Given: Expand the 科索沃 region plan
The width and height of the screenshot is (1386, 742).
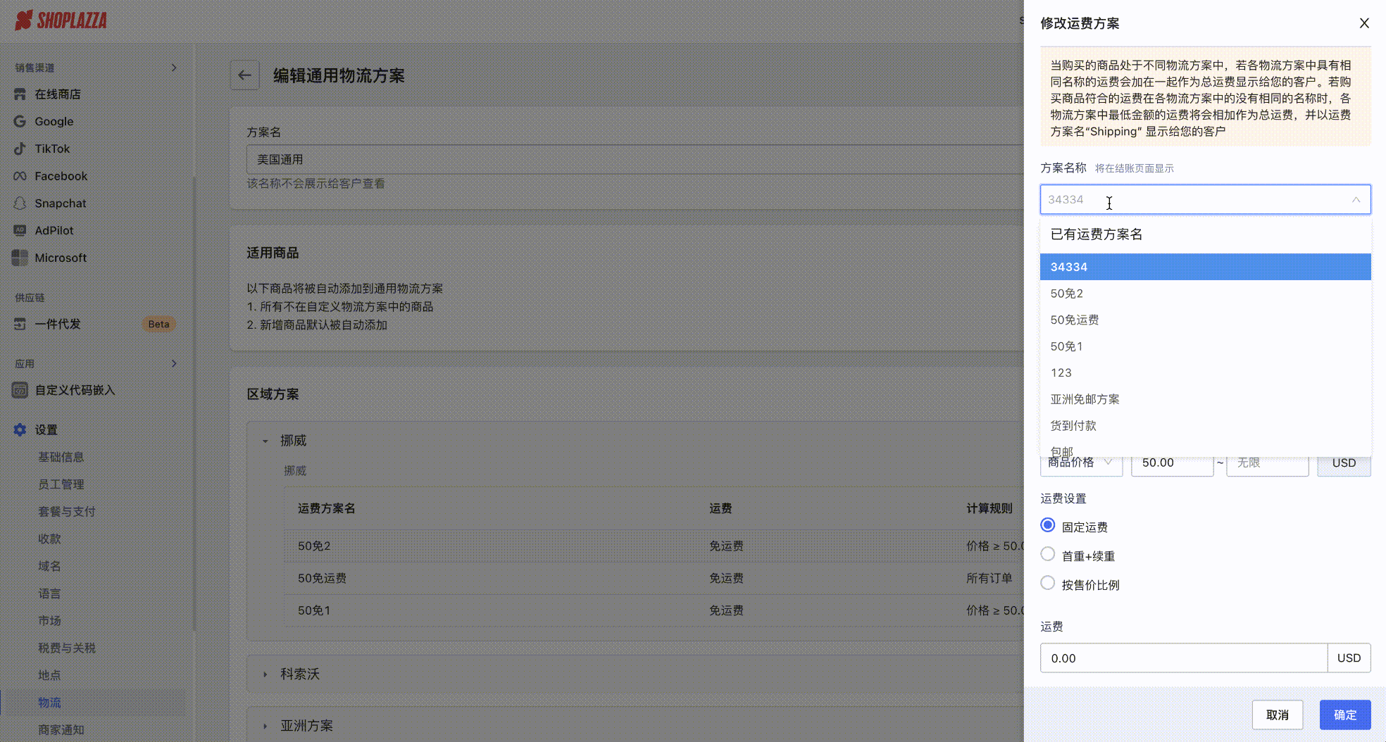Looking at the screenshot, I should (266, 674).
